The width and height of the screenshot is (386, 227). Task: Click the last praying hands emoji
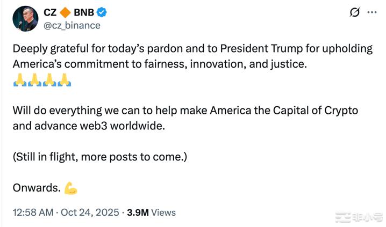click(65, 82)
